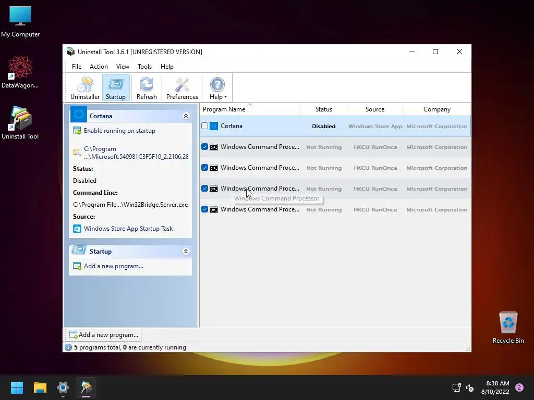534x400 pixels.
Task: Open the File menu
Action: tap(77, 67)
